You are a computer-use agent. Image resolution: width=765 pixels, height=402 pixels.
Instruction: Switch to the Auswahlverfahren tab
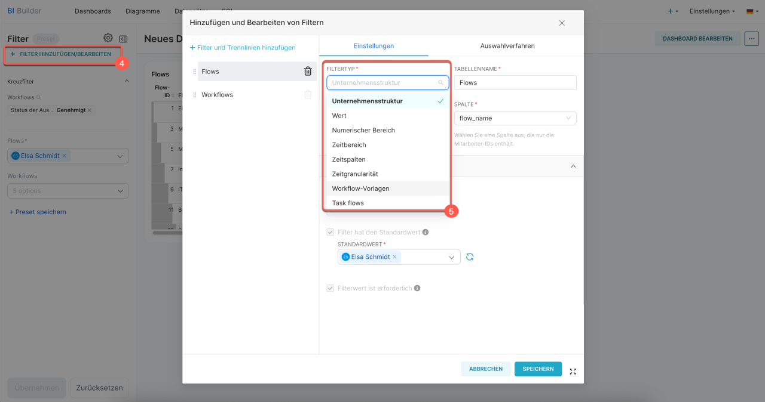507,46
